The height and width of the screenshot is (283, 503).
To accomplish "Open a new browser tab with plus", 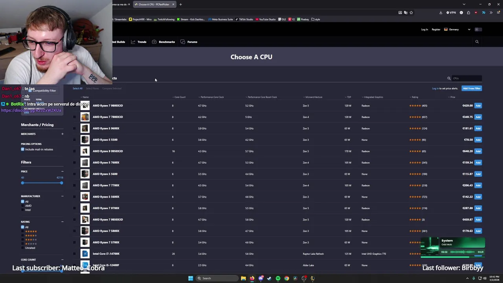I will click(180, 4).
